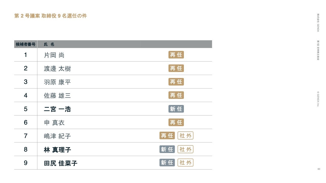Click the 再任 badge for 片岡 尚
326x183 pixels.
(x=176, y=55)
